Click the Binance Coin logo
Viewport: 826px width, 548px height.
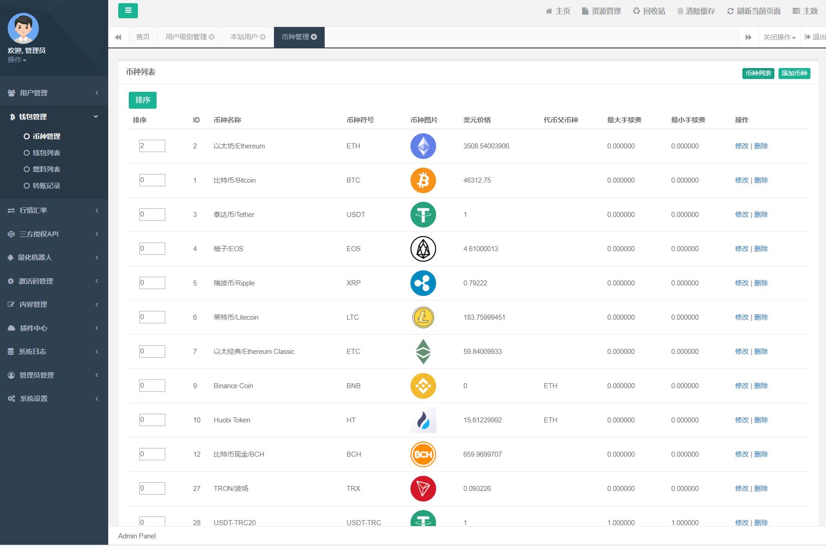[423, 386]
